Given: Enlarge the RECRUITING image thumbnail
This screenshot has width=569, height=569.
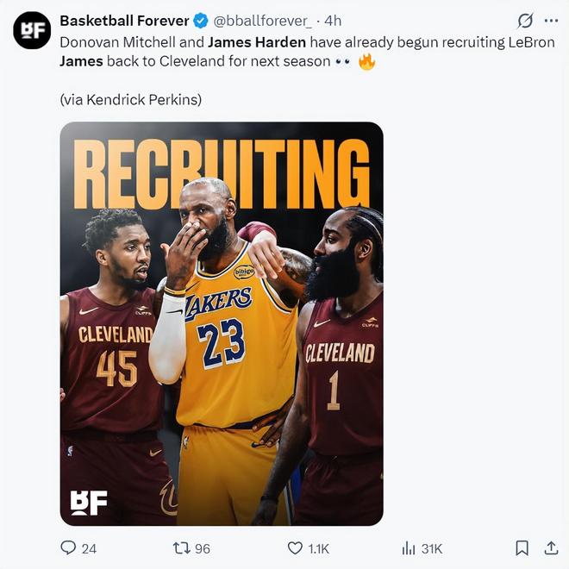Looking at the screenshot, I should click(x=221, y=323).
